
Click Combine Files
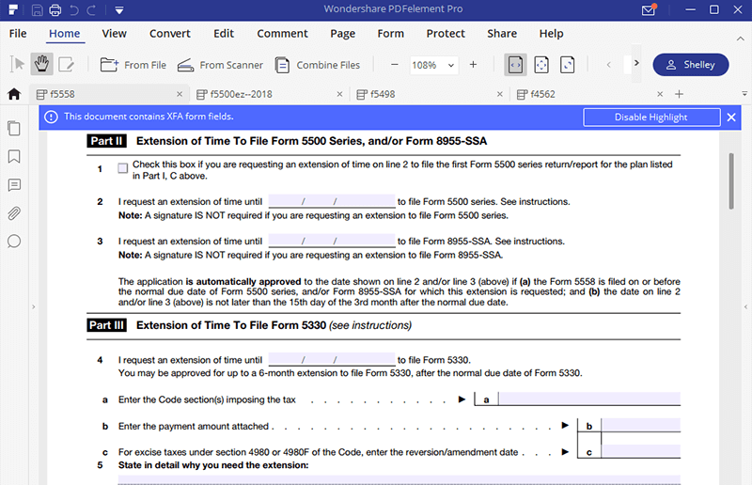(x=318, y=65)
